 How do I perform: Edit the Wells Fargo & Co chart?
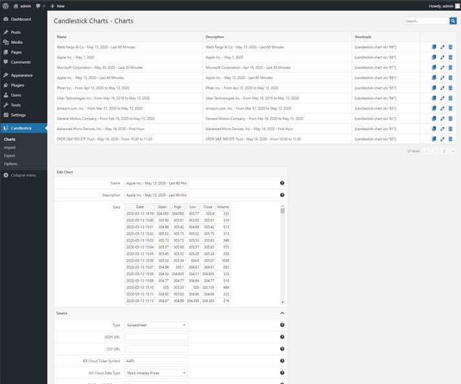click(x=442, y=47)
